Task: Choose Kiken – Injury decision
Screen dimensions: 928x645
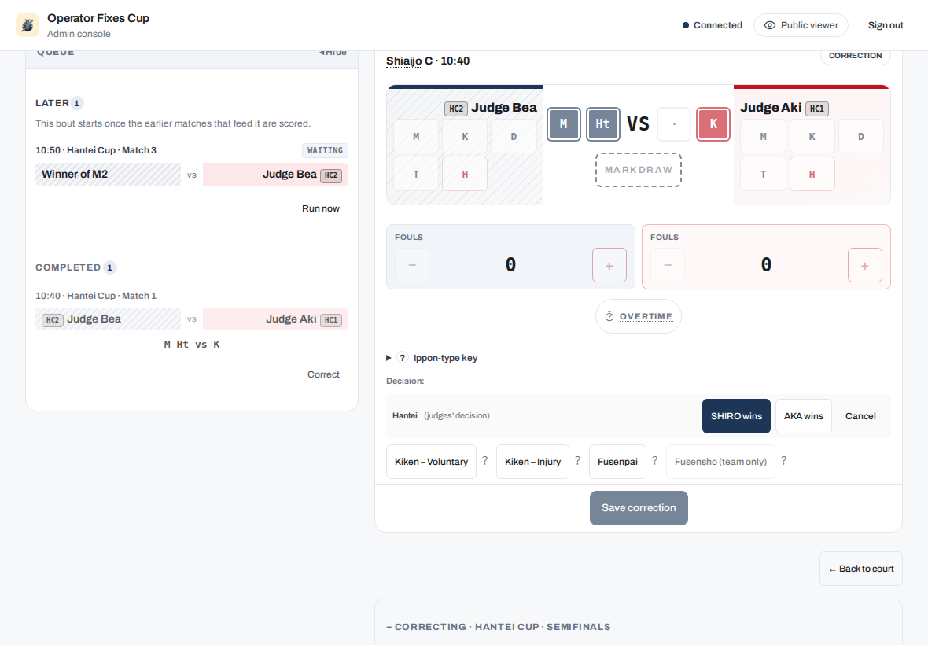Action: point(532,462)
